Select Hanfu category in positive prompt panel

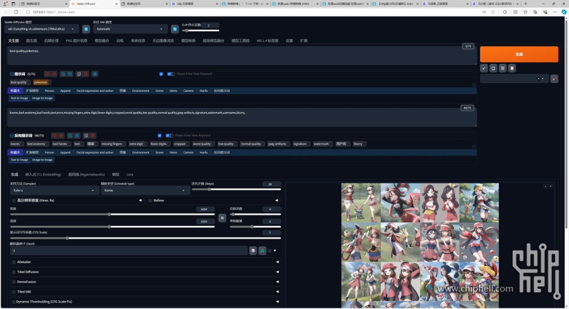point(203,91)
